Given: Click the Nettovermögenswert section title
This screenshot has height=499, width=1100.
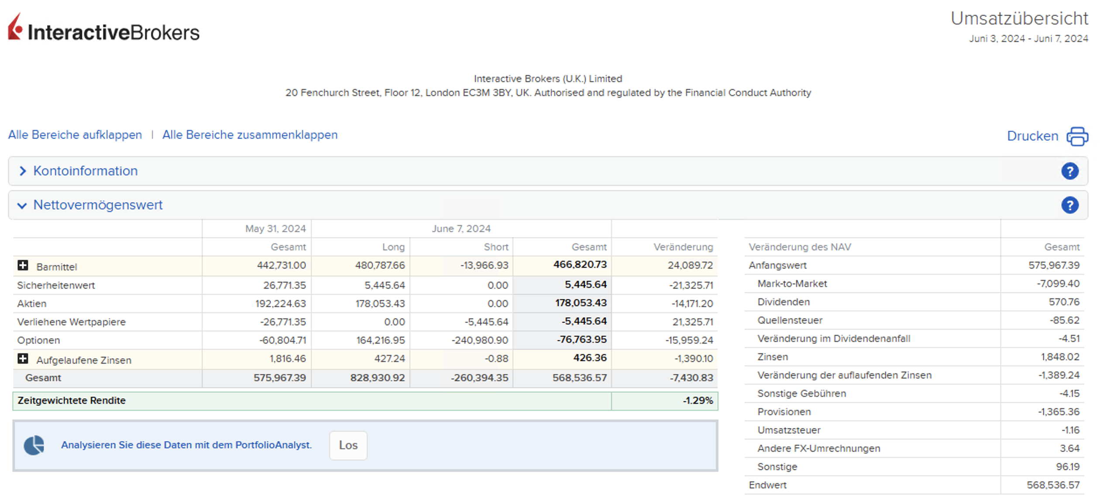Looking at the screenshot, I should (98, 205).
